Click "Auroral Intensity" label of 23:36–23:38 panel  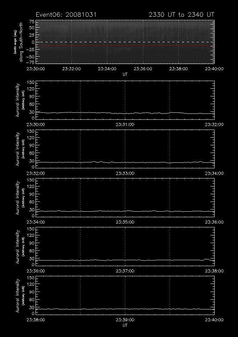click(x=18, y=247)
